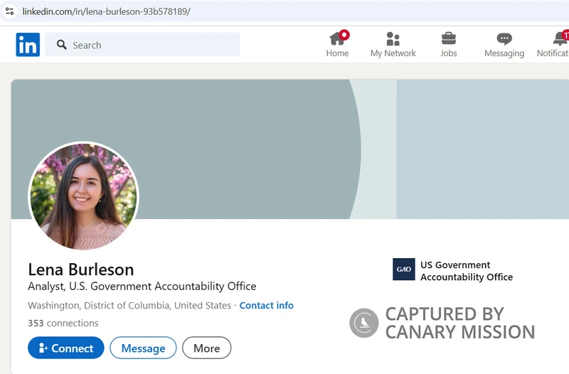This screenshot has height=374, width=569.
Task: Open Messaging speech bubble icon
Action: click(504, 38)
